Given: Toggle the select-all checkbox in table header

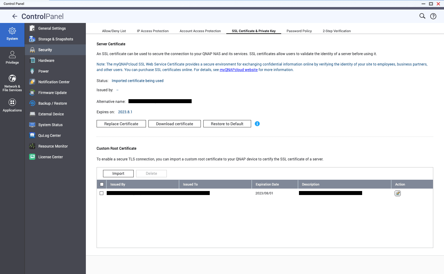Looking at the screenshot, I should [102, 184].
